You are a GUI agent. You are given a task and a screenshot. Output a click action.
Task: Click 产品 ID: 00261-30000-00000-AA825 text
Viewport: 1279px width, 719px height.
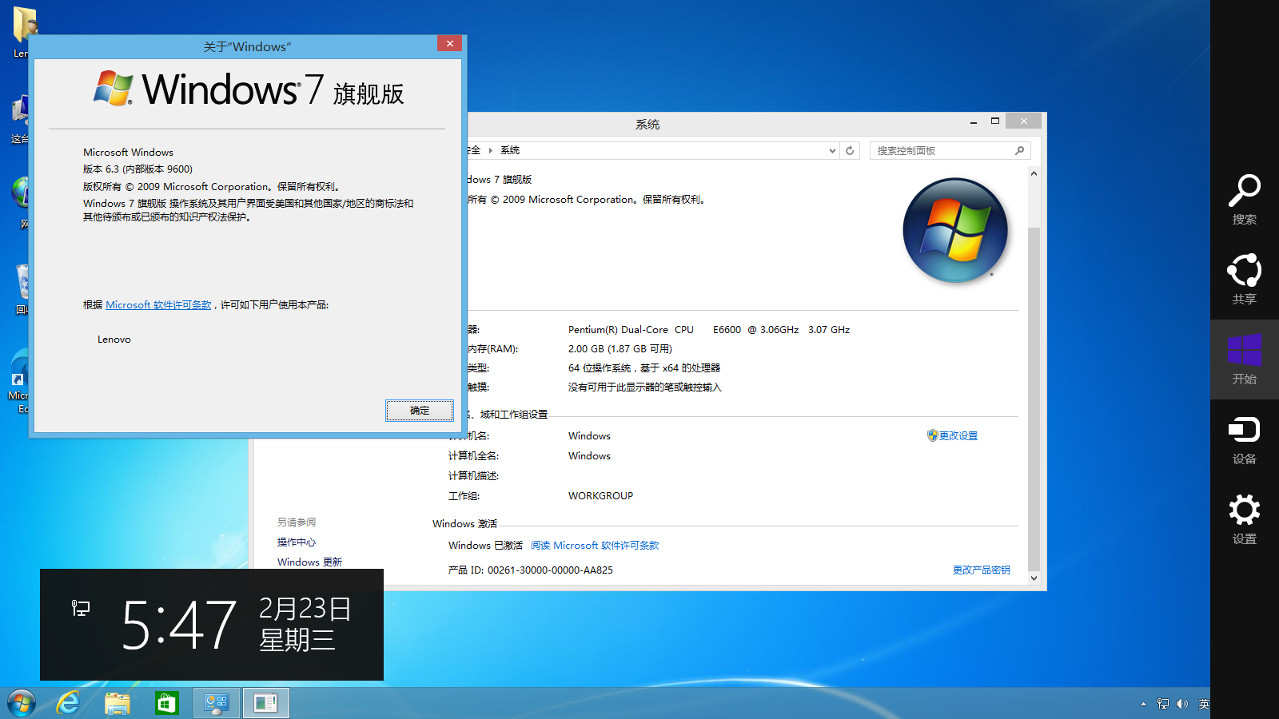pyautogui.click(x=531, y=570)
